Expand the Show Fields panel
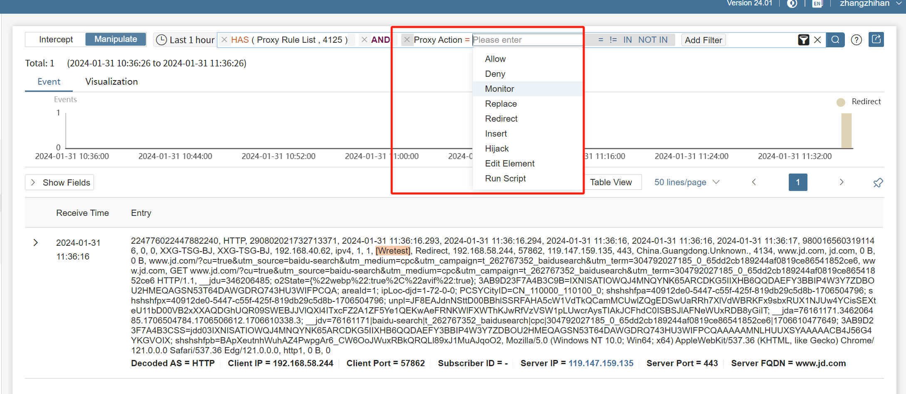906x394 pixels. pos(59,183)
